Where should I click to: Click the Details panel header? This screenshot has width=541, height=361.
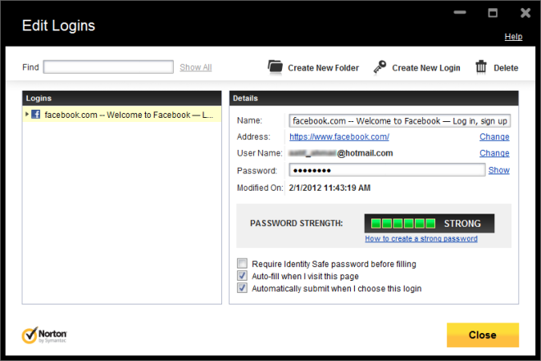coord(374,98)
